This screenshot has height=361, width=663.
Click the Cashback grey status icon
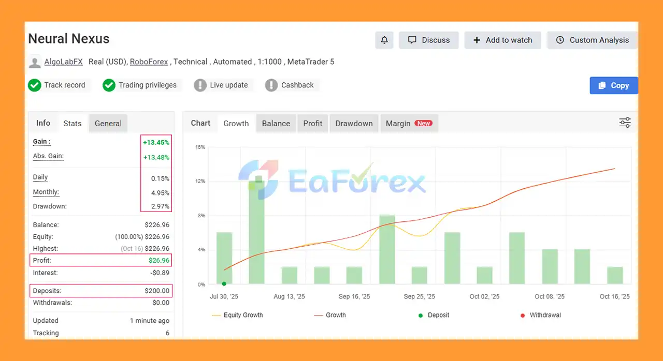pos(271,85)
